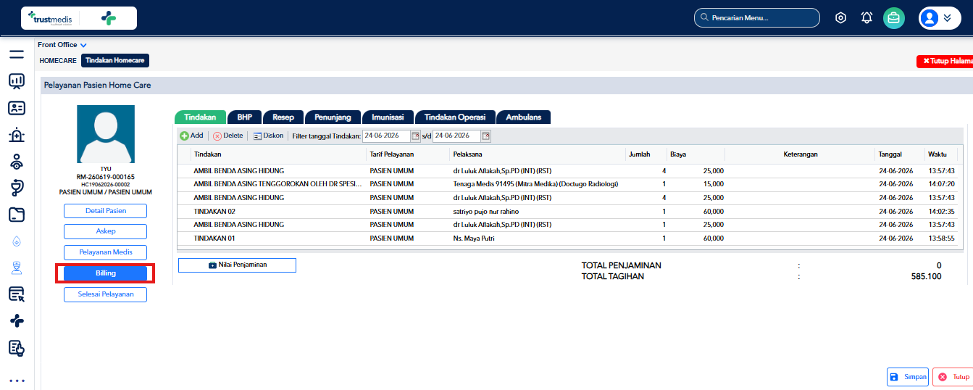This screenshot has width=973, height=390.
Task: Open the billing card with cursor sidebar icon
Action: 17,294
